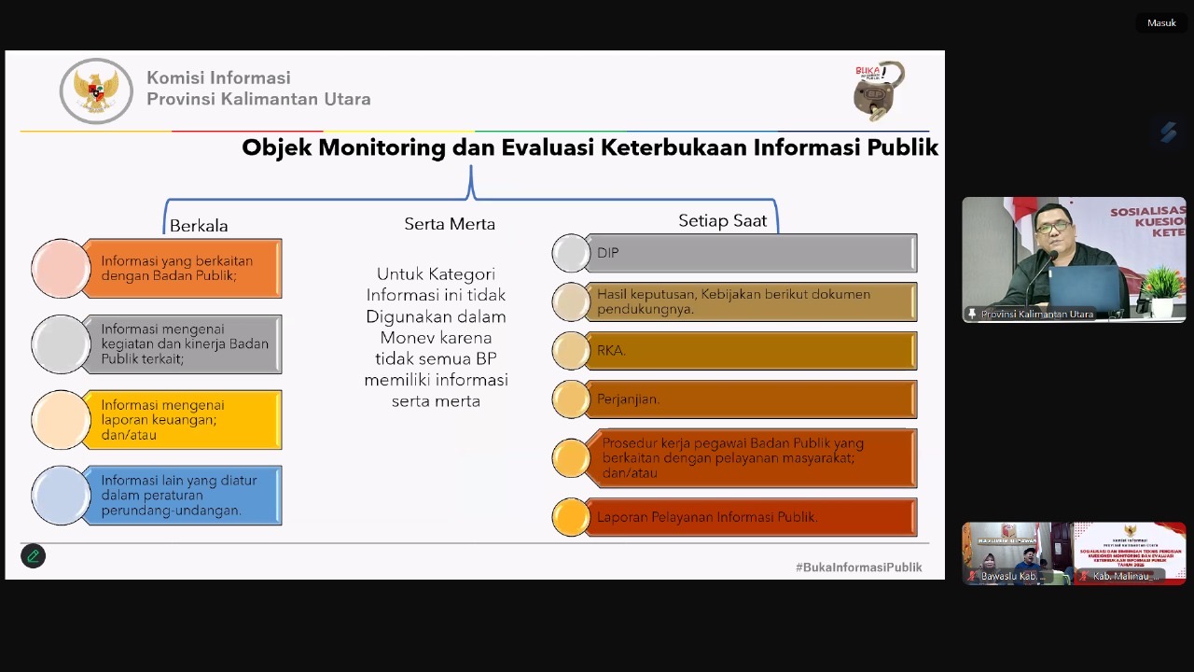Click the Serta Merta heading
Screen dimensions: 1194x672
450,224
